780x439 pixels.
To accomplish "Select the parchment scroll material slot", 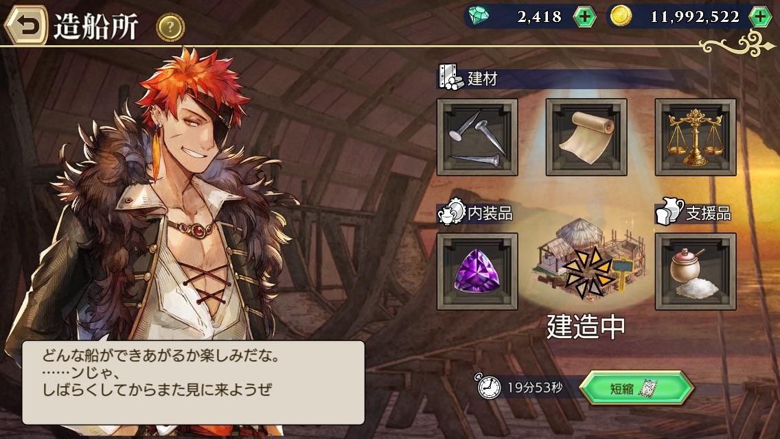I will (x=586, y=137).
